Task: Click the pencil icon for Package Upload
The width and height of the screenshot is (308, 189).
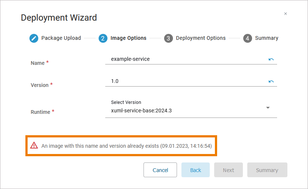Action: (34, 38)
